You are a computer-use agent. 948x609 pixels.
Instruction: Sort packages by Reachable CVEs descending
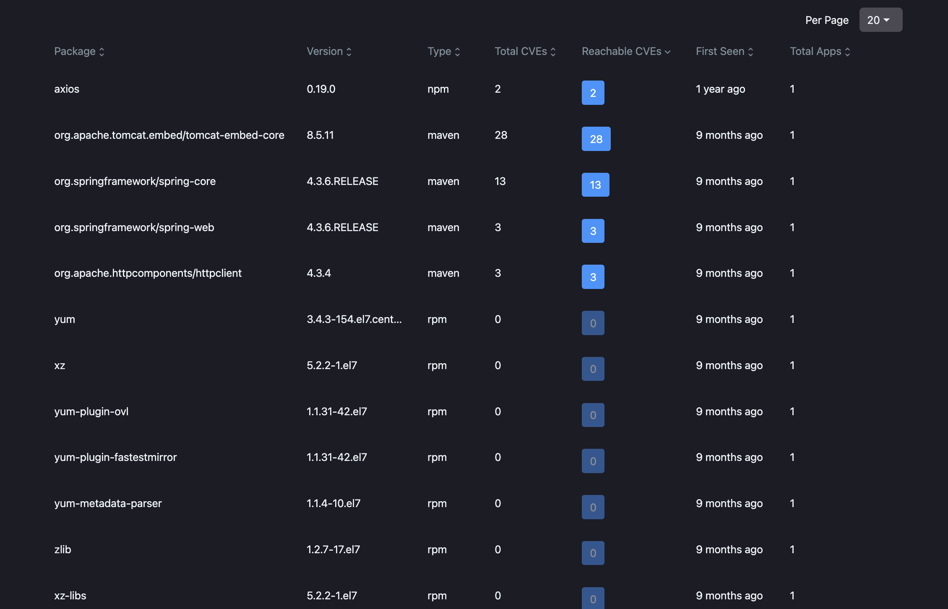626,50
